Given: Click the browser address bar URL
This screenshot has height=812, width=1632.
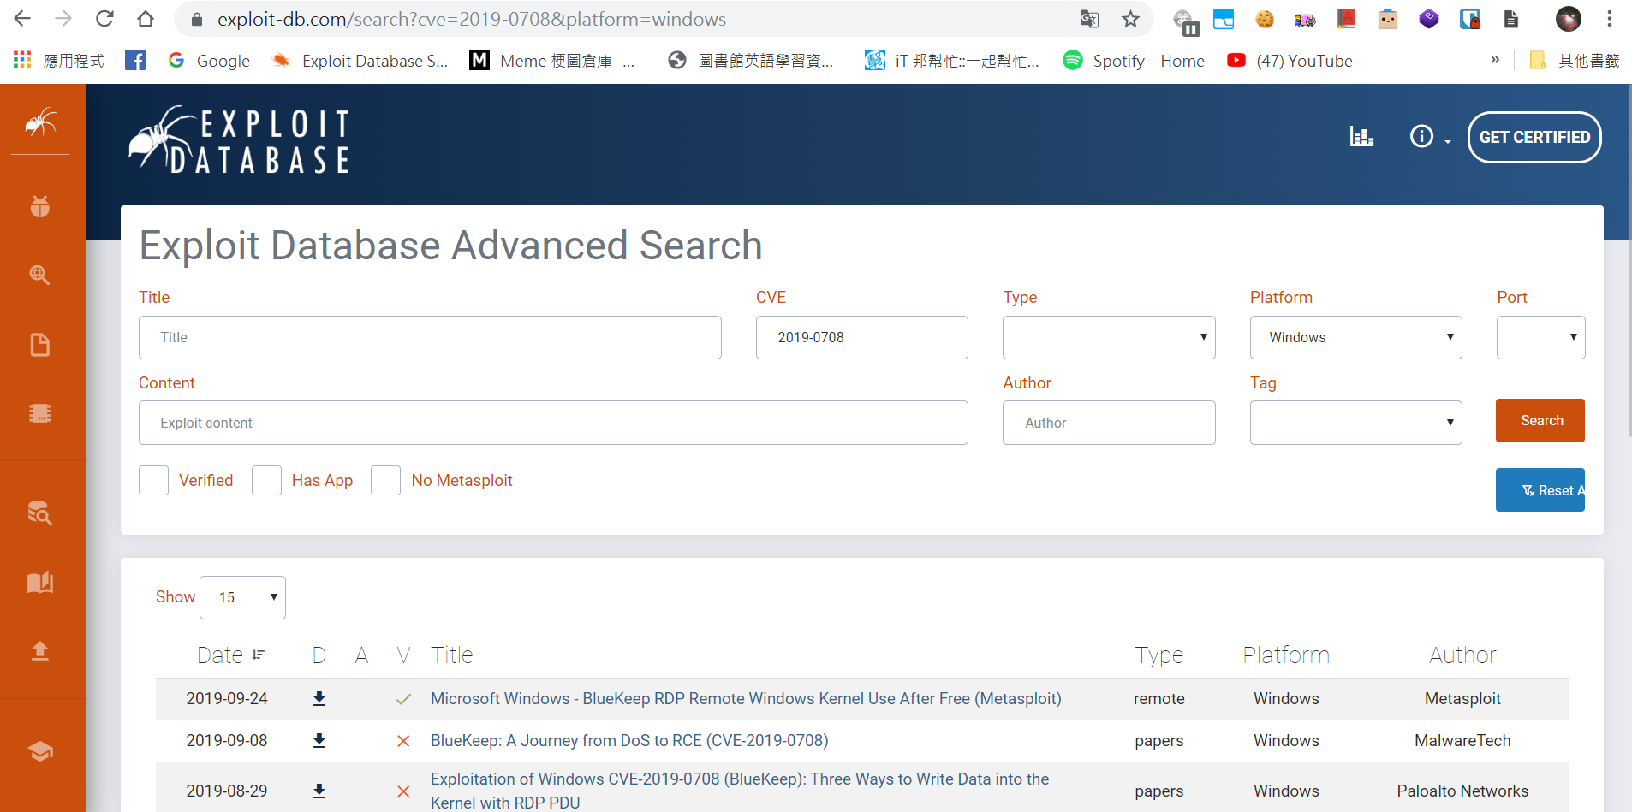Looking at the screenshot, I should pos(471,19).
